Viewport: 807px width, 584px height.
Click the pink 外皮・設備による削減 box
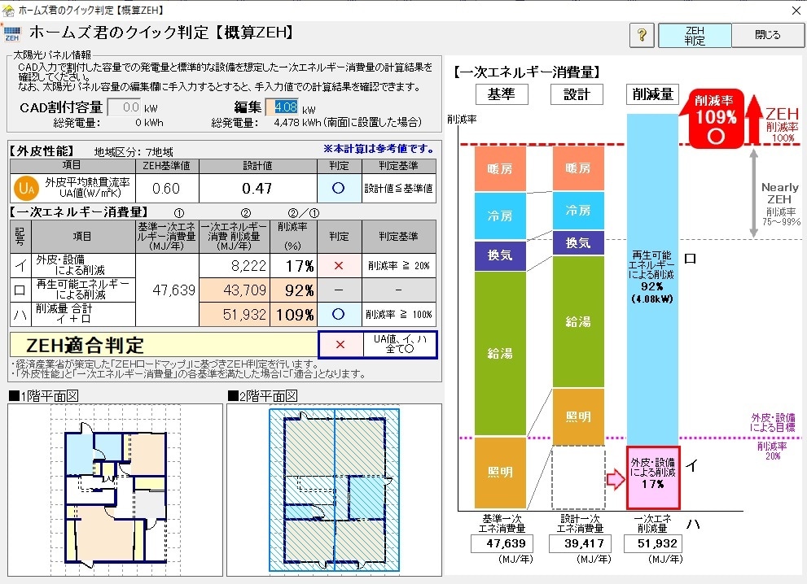[652, 477]
